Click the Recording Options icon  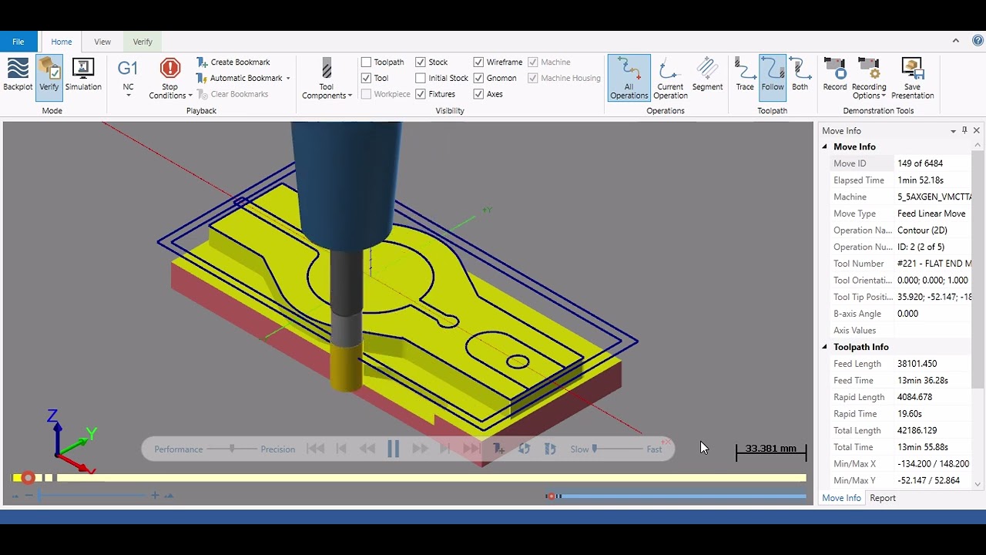pos(869,69)
